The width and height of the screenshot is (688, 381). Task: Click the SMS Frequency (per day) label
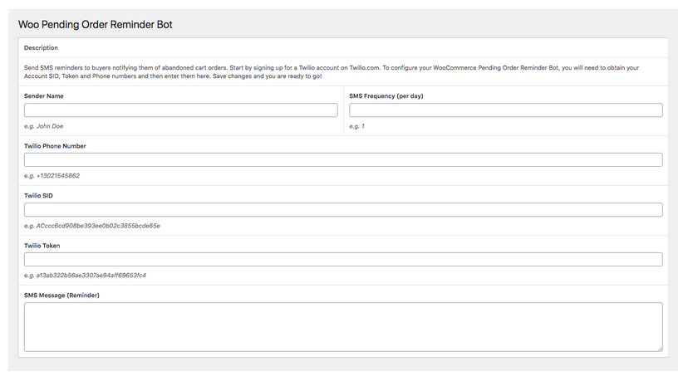click(386, 96)
